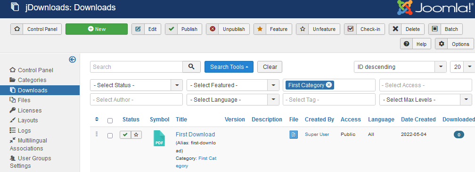Toggle featured star for First Download

point(136,135)
